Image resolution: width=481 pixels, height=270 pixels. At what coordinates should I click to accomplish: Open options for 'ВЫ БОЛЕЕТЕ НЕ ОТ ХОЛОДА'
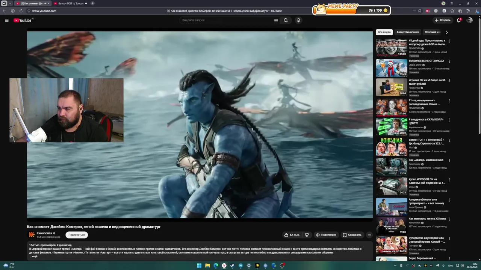450,61
